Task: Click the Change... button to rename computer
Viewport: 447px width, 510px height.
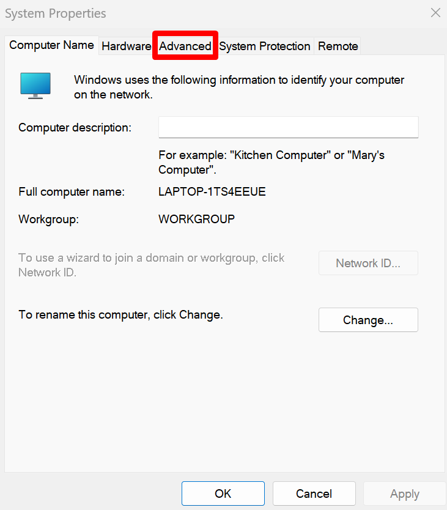Action: [x=368, y=320]
